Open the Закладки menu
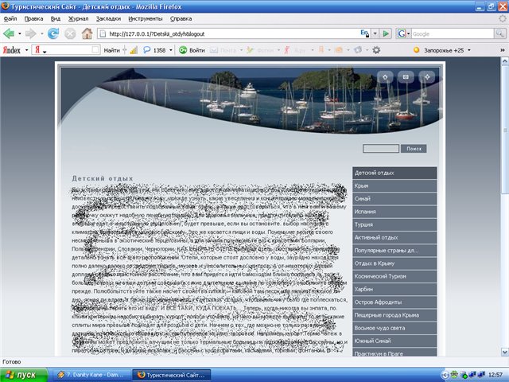509x382 pixels. click(x=108, y=18)
